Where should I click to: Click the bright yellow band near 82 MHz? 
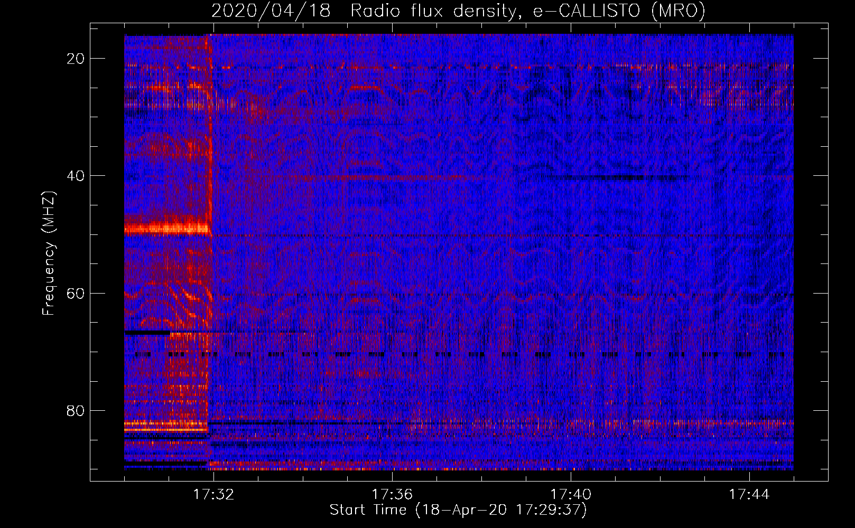[x=165, y=423]
